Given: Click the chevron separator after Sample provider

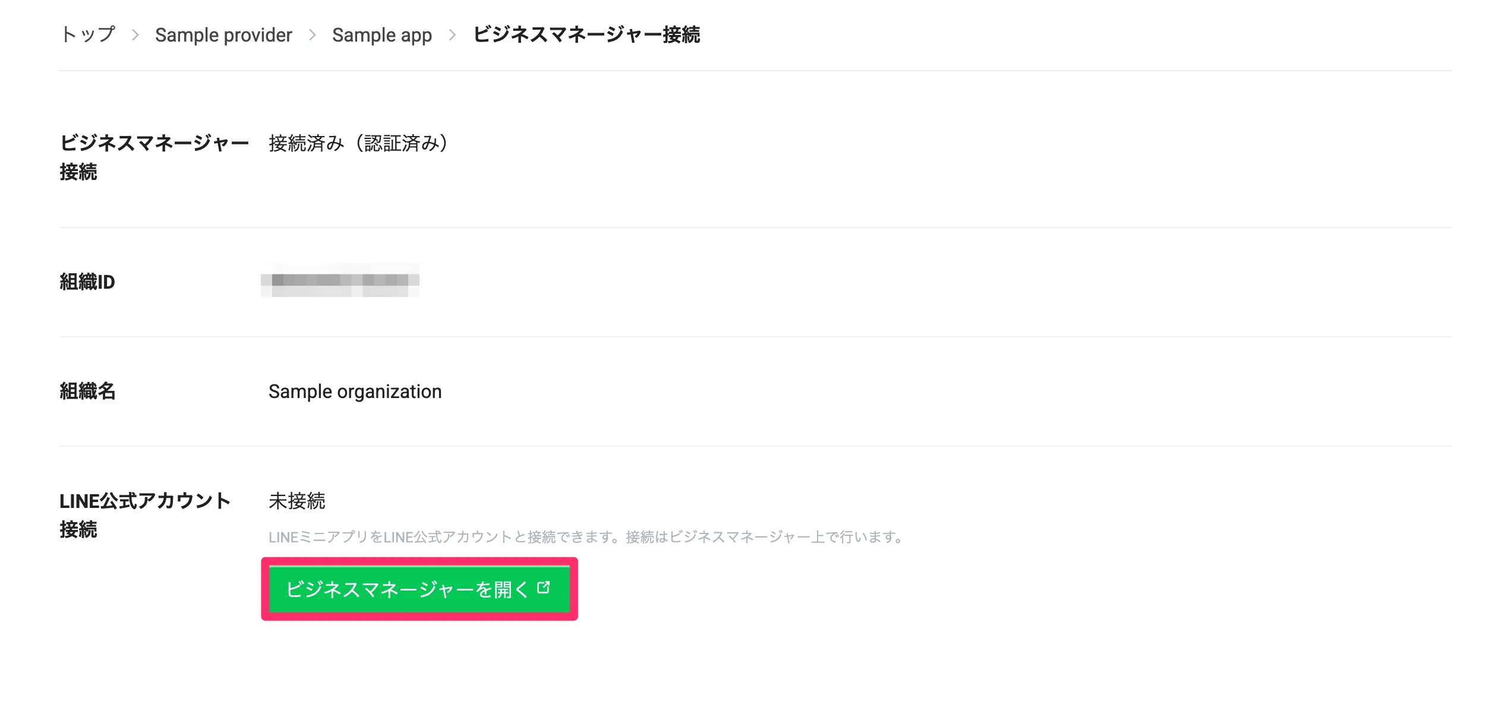Looking at the screenshot, I should [x=313, y=35].
